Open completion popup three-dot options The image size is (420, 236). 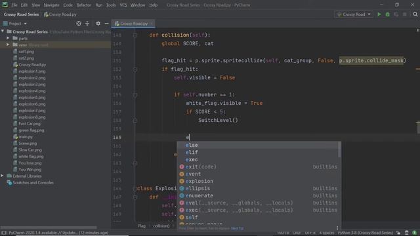(x=337, y=228)
